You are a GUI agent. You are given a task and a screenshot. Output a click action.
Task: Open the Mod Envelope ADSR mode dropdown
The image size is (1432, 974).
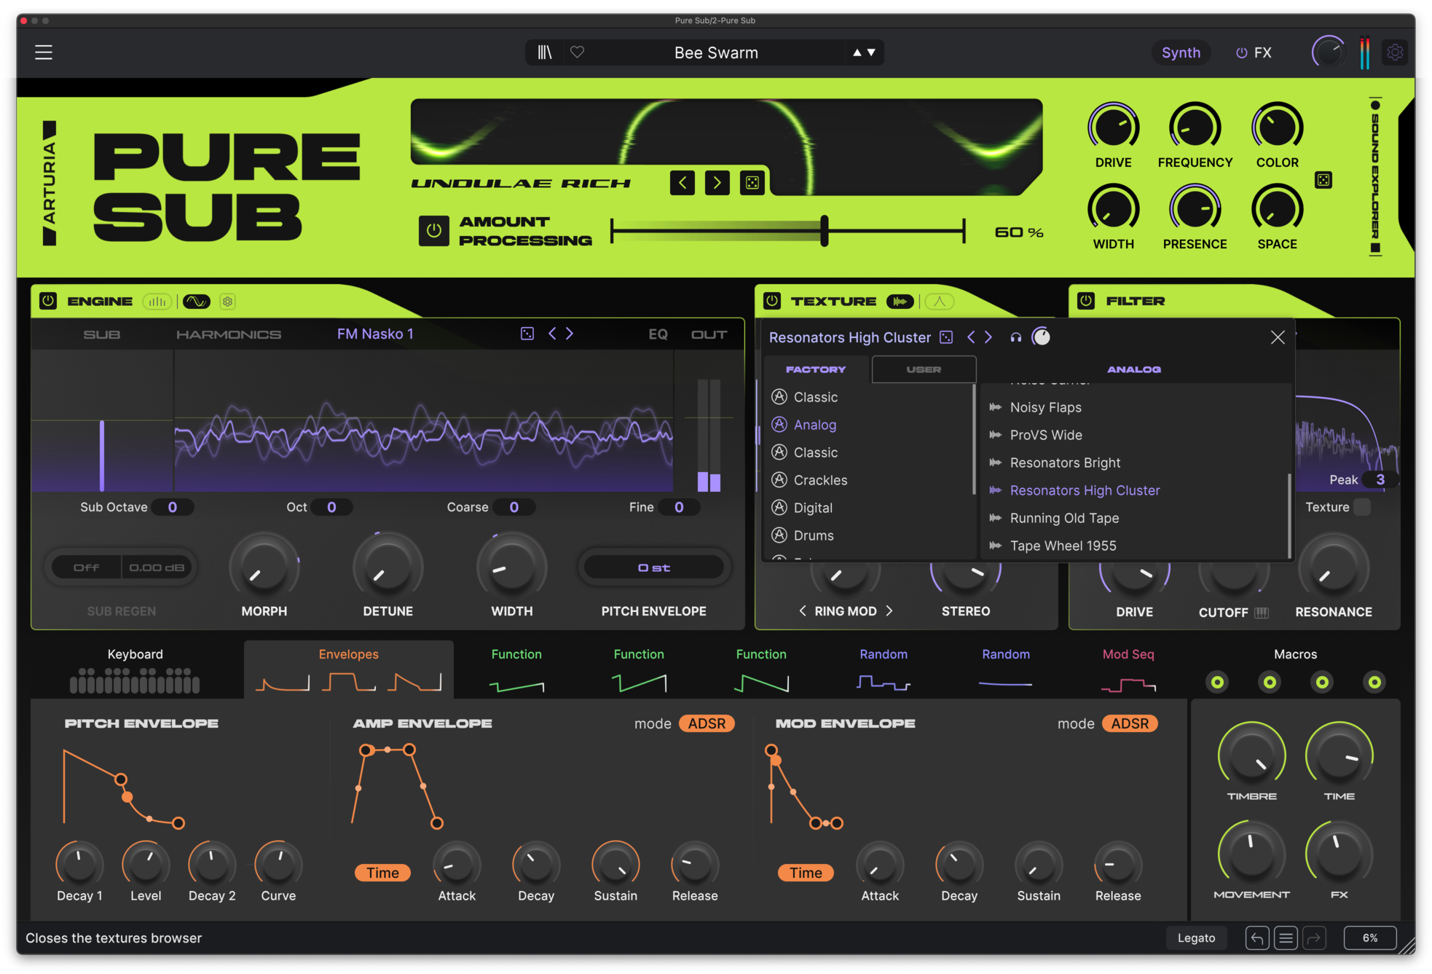tap(1130, 723)
